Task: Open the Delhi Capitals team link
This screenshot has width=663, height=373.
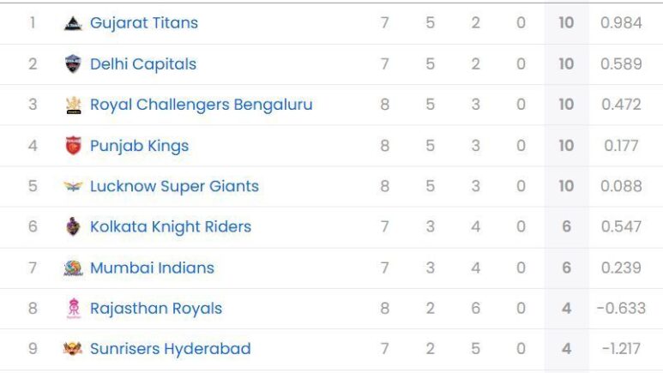Action: pos(143,64)
